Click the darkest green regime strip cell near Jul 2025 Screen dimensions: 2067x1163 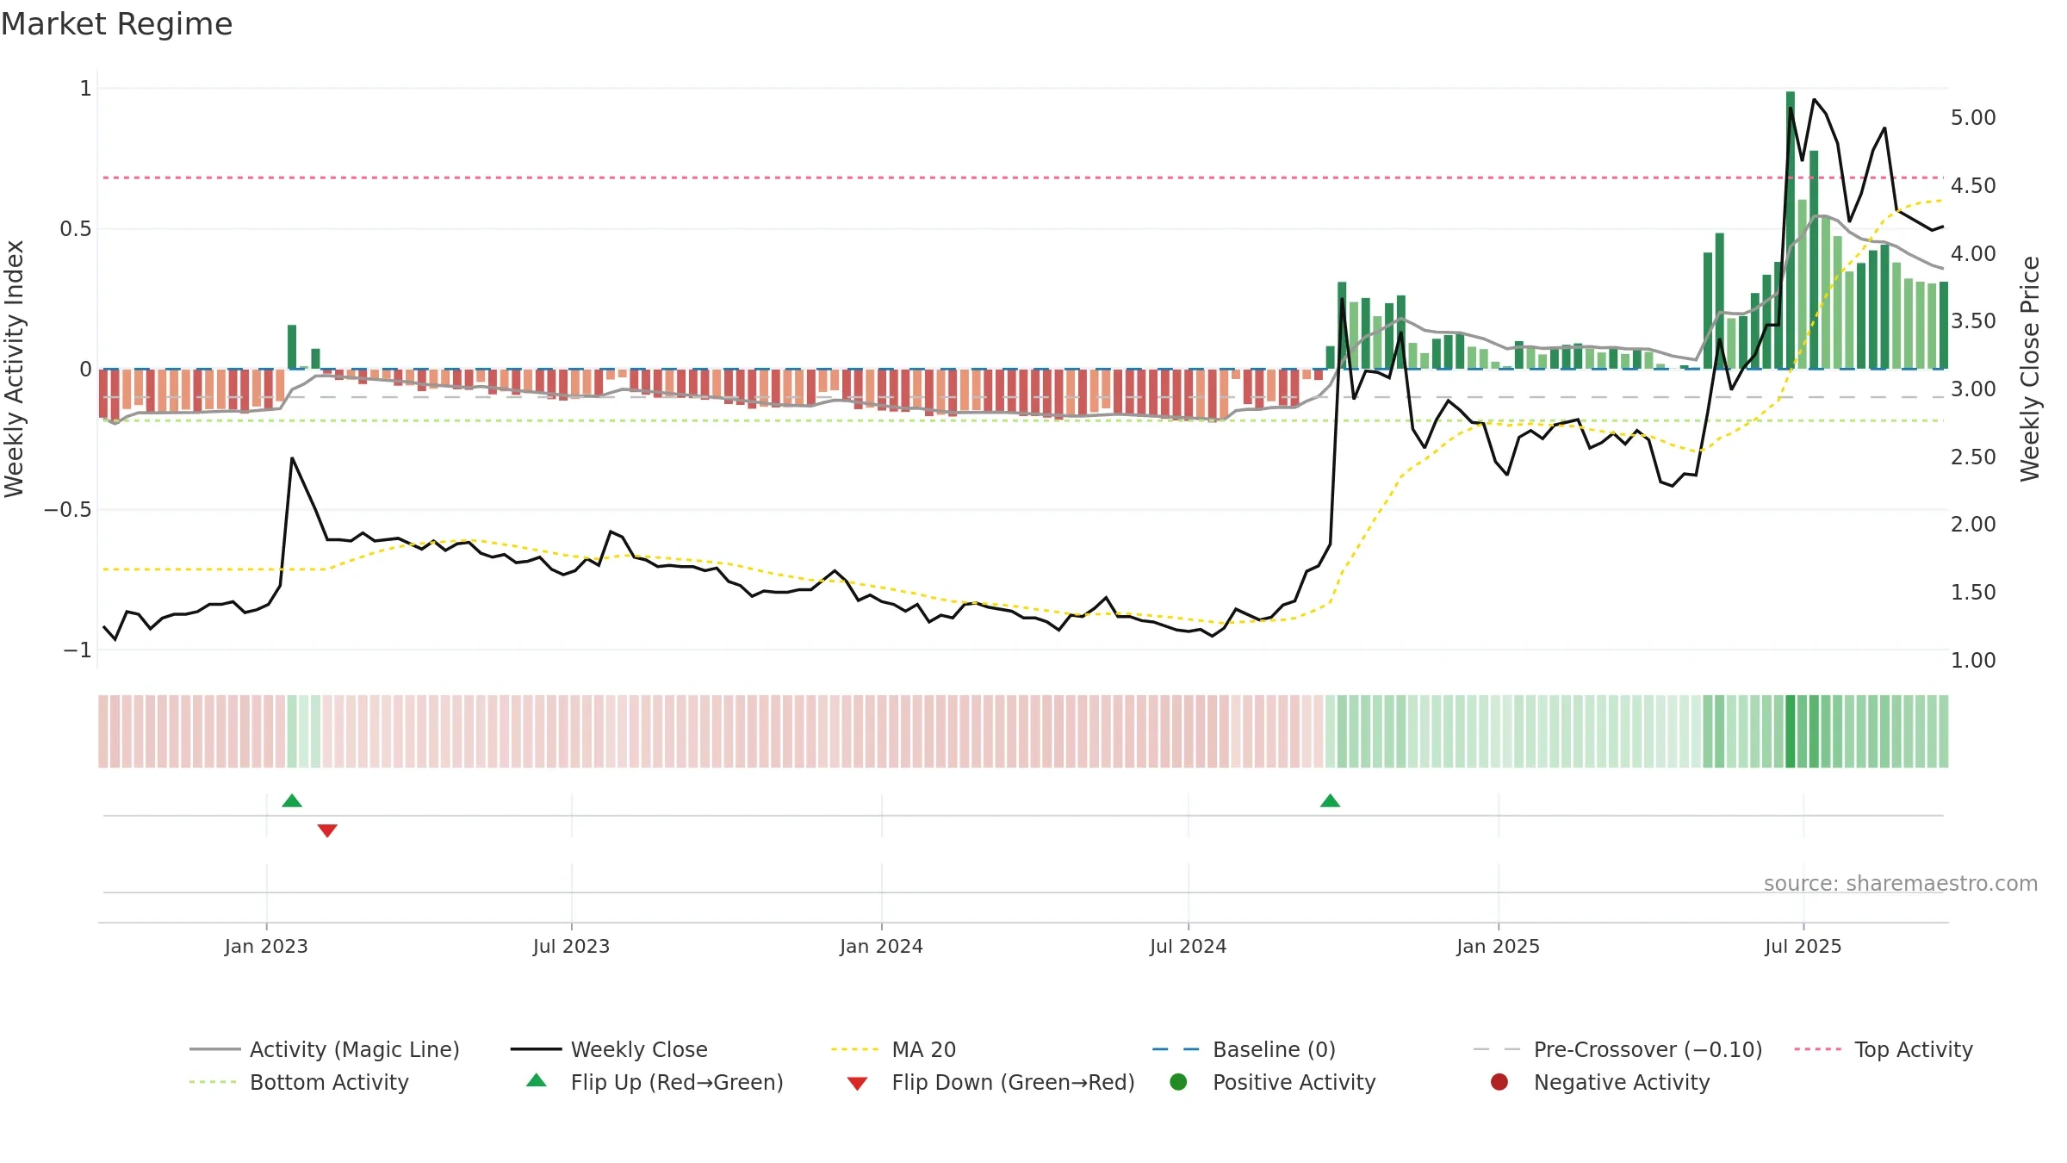1791,731
